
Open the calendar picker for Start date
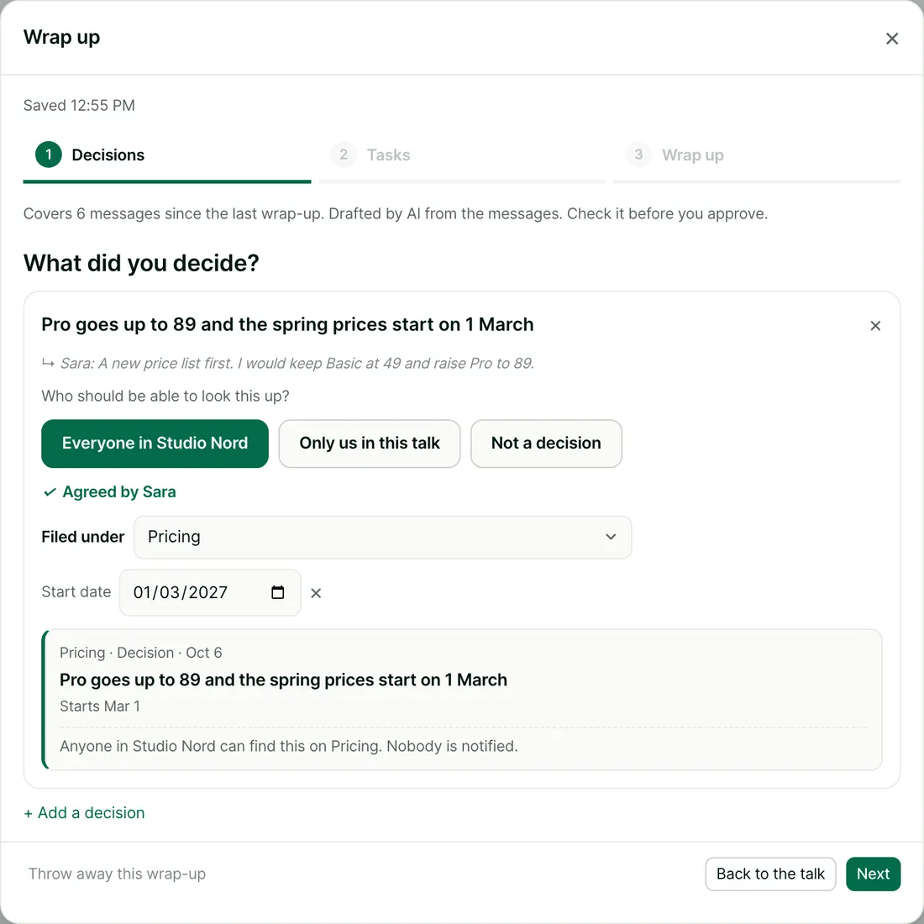coord(277,592)
